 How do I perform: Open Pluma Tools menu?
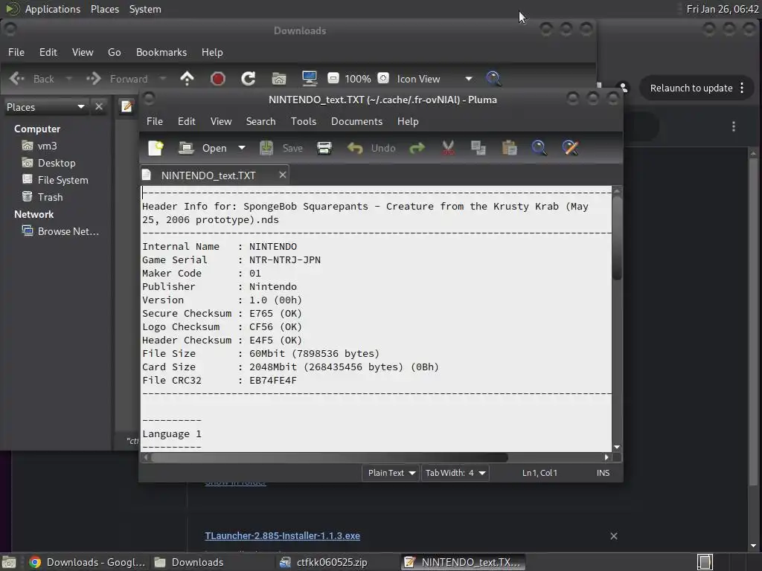tap(304, 121)
